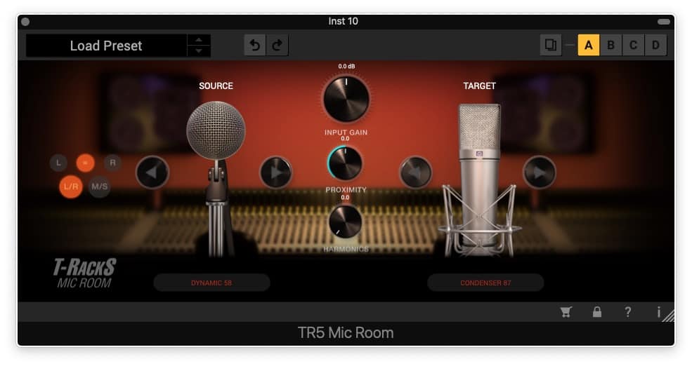Open the info icon
This screenshot has height=366, width=692.
[x=658, y=312]
